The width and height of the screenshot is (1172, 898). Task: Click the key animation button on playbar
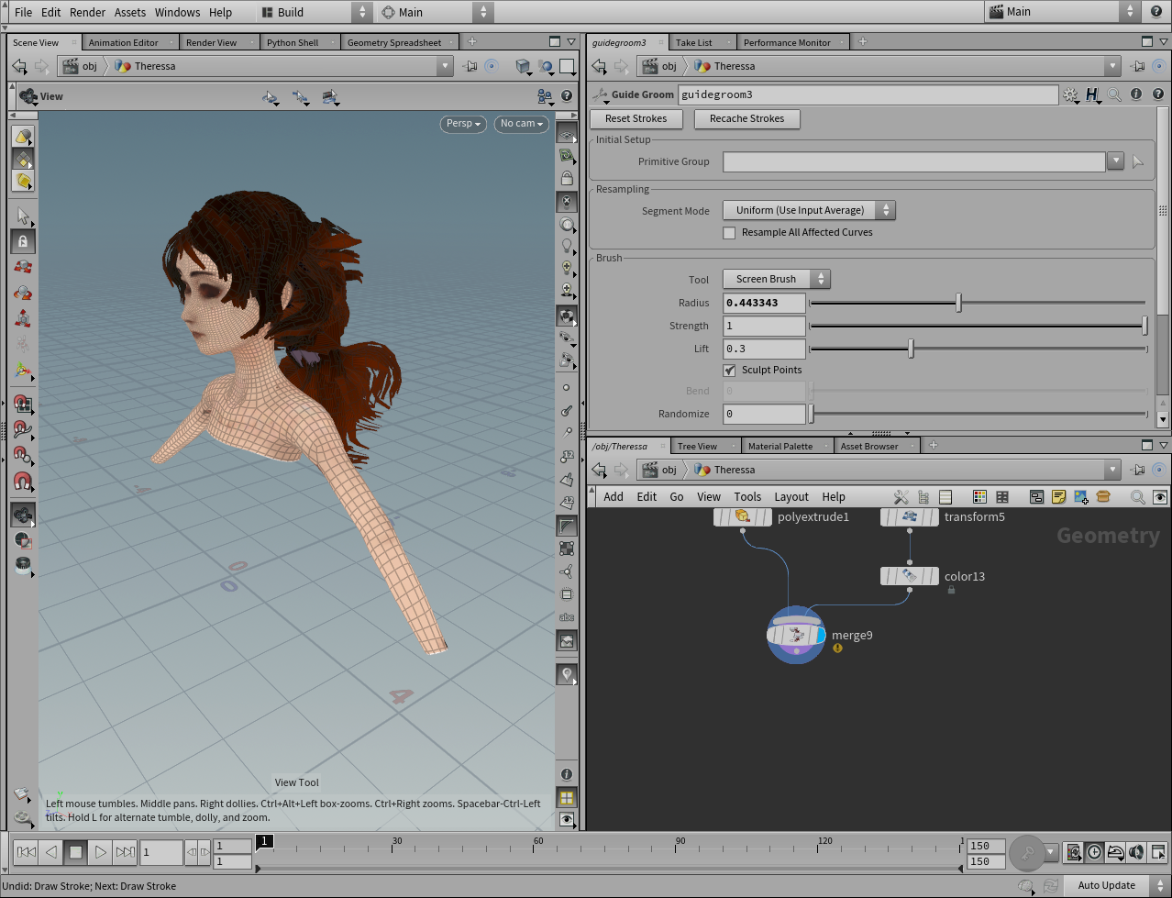click(1027, 853)
